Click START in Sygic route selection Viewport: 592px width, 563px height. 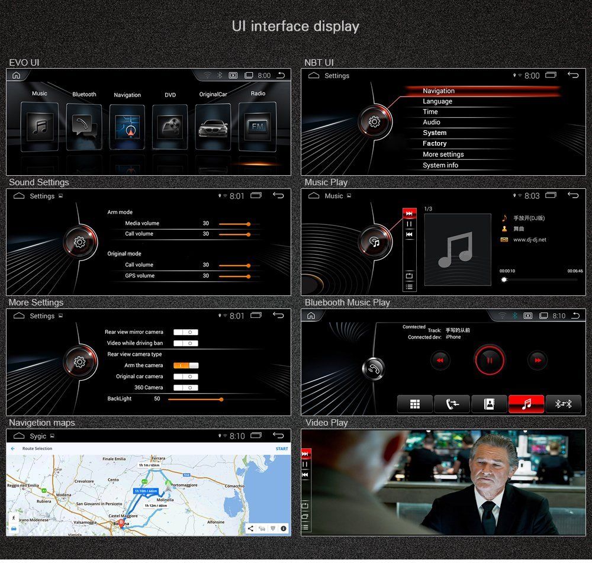282,449
